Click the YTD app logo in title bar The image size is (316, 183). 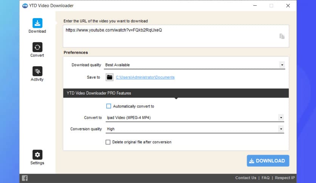click(x=25, y=6)
